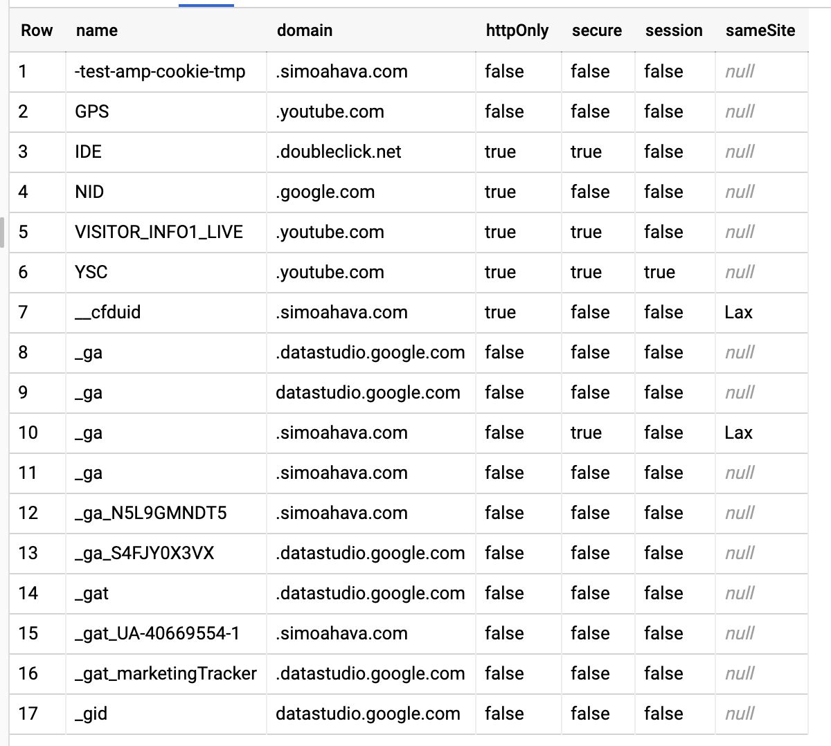Select the 'httpOnly' column header

517,30
